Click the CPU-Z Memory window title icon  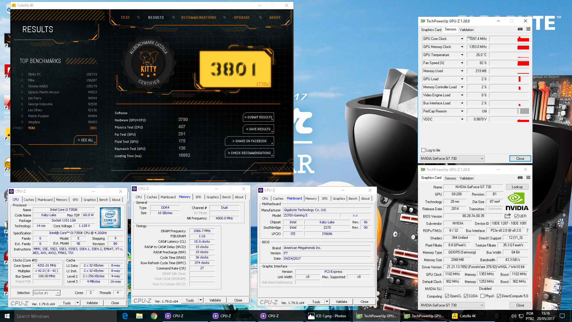click(134, 189)
